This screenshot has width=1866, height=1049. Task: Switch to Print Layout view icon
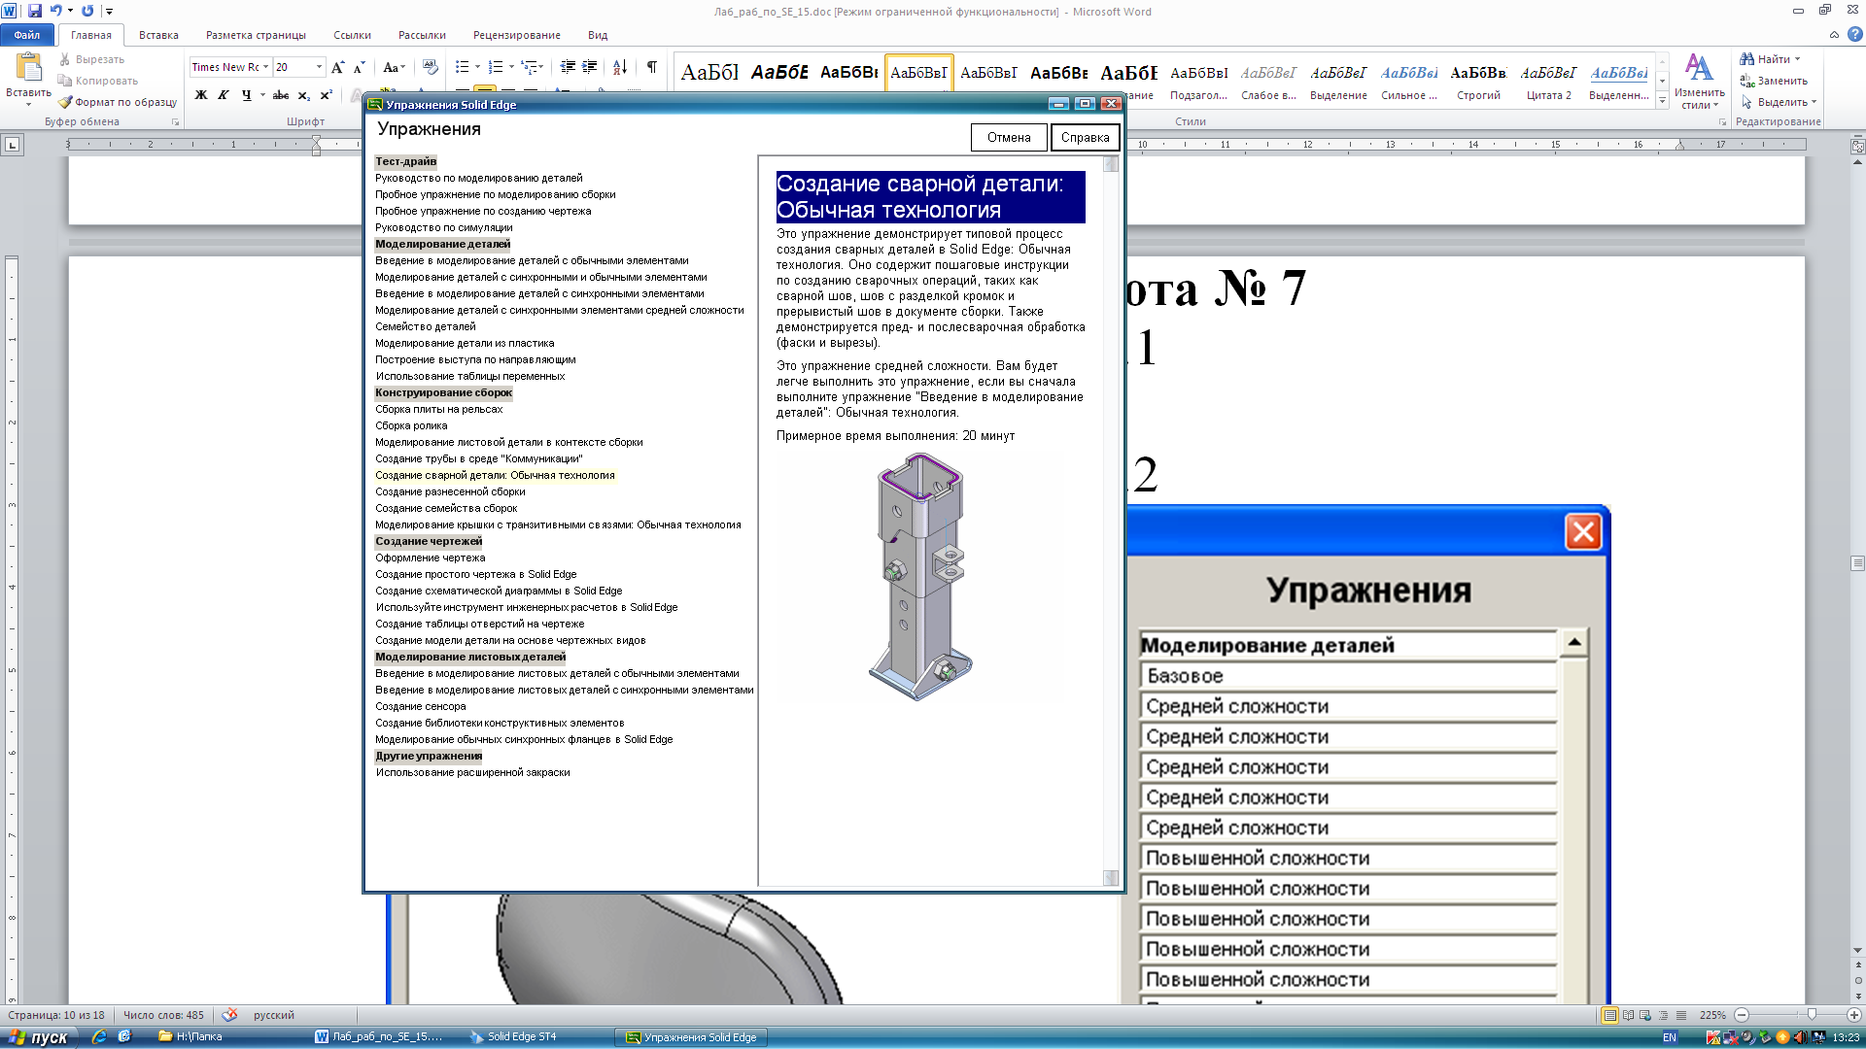(1610, 1015)
